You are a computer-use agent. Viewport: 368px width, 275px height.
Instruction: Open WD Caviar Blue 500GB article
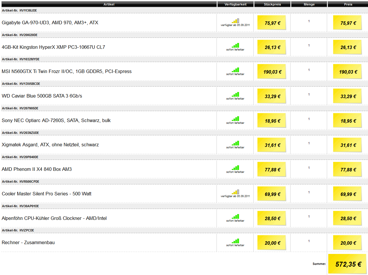tap(42, 96)
